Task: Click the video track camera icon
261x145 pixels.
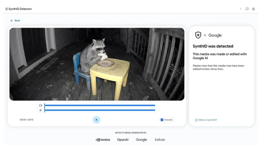Action: click(x=40, y=105)
